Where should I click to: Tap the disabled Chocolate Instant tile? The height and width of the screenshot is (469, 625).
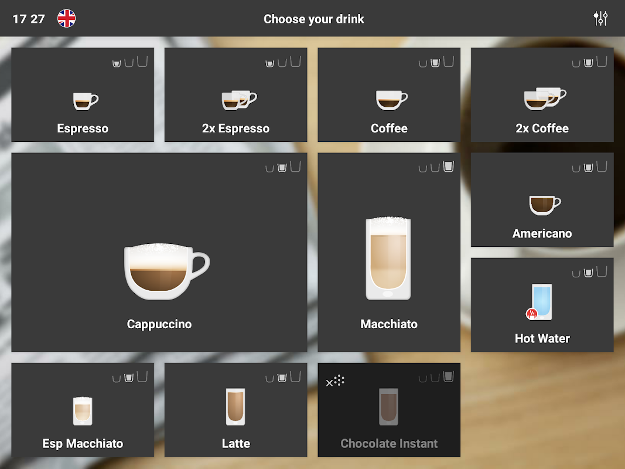pyautogui.click(x=388, y=410)
